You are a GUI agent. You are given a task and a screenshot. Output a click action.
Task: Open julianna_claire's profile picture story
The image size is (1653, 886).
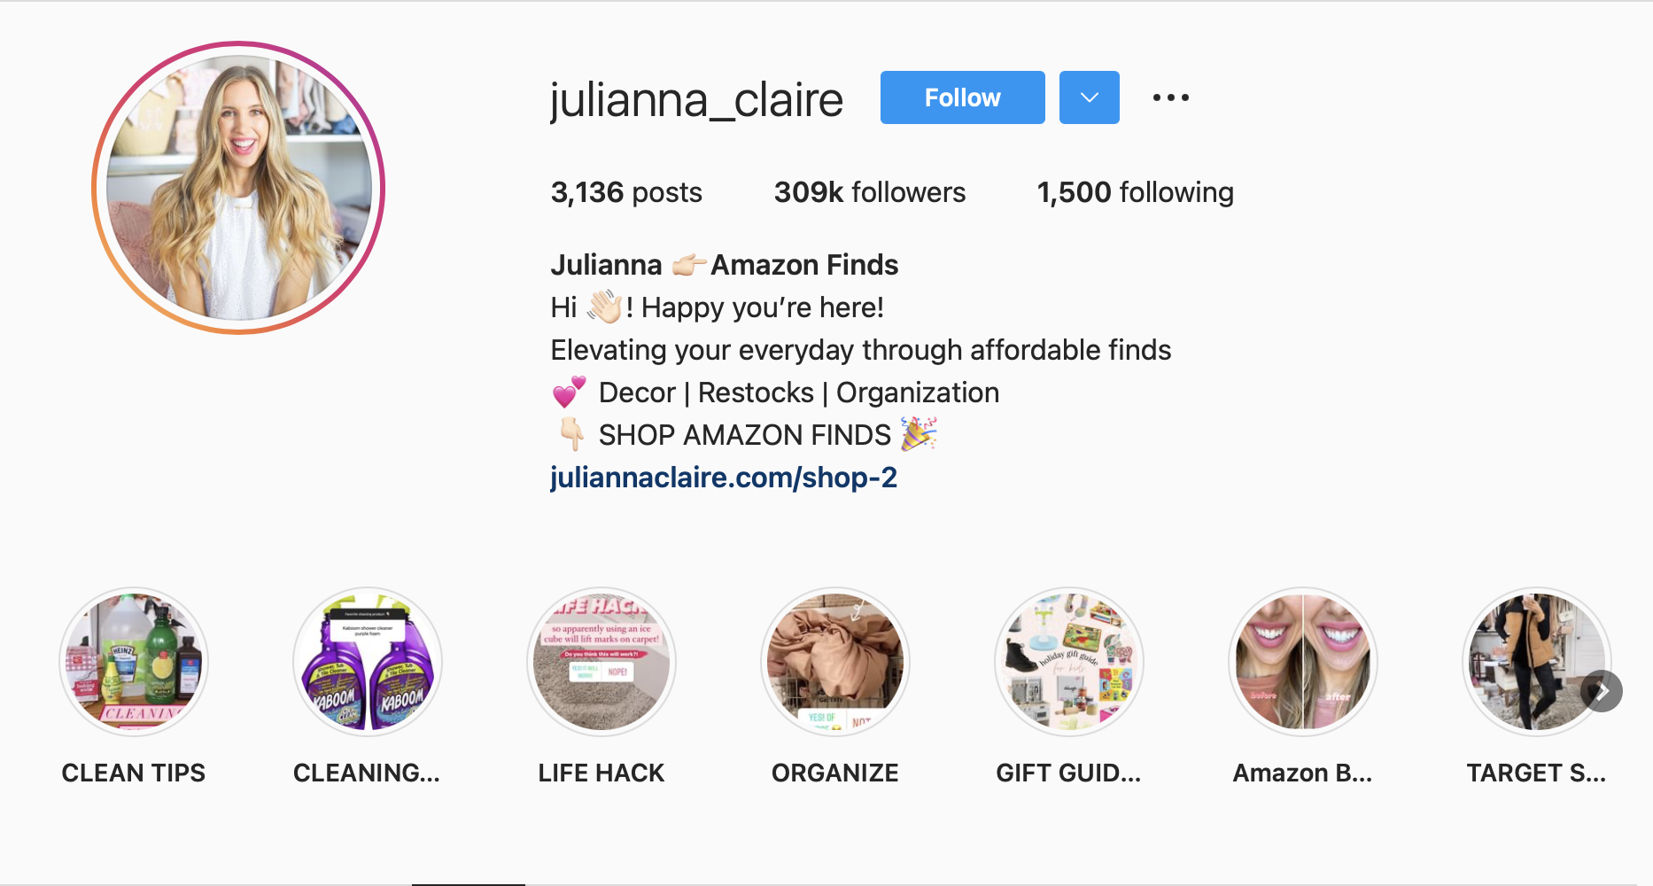[x=238, y=188]
